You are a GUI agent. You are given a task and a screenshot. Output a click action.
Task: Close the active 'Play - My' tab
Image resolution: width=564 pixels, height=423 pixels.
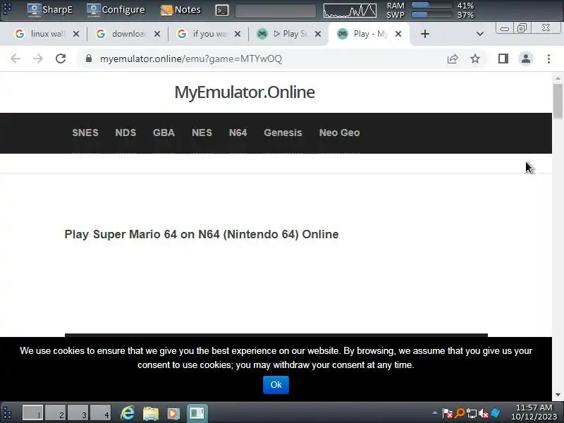398,34
